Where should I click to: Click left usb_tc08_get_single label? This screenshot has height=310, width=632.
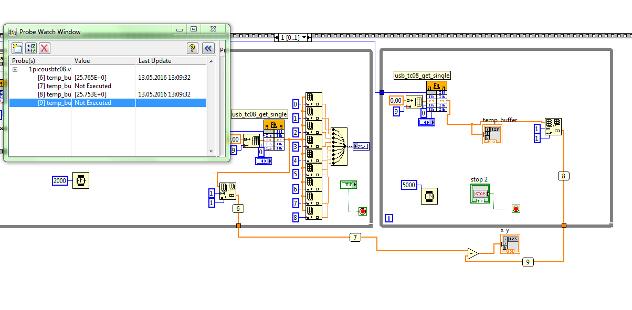click(259, 114)
